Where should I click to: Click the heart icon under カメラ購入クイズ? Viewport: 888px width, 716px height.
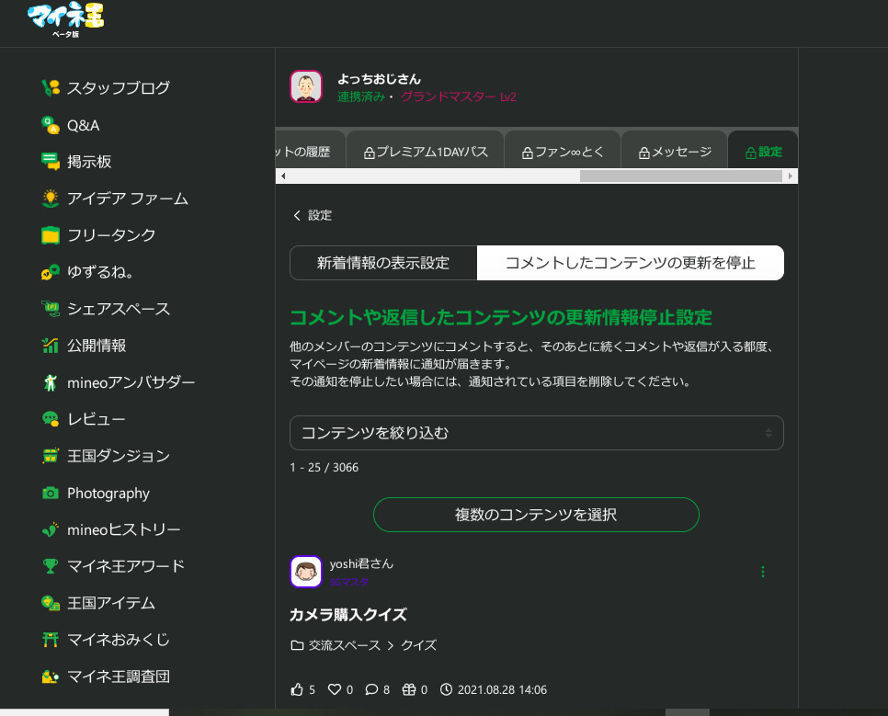coord(335,689)
